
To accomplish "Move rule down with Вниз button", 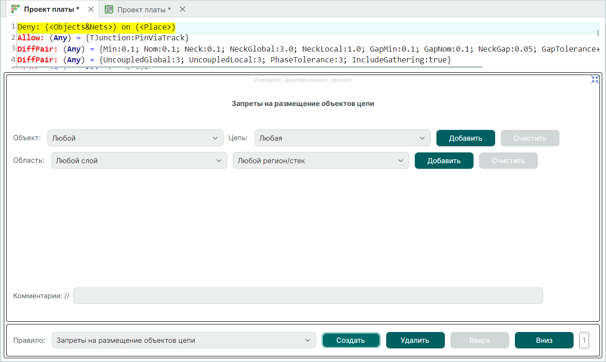I will click(544, 340).
